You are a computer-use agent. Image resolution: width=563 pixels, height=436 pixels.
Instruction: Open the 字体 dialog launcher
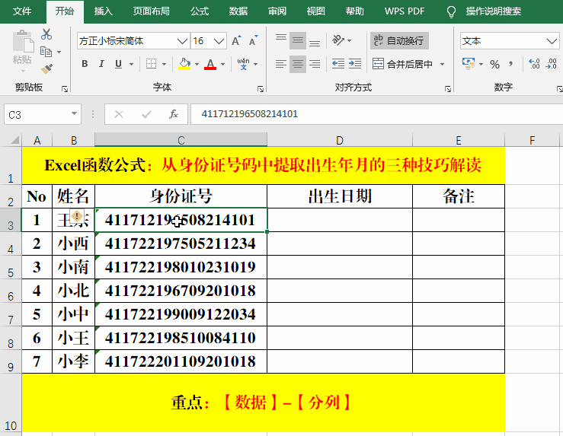[261, 88]
